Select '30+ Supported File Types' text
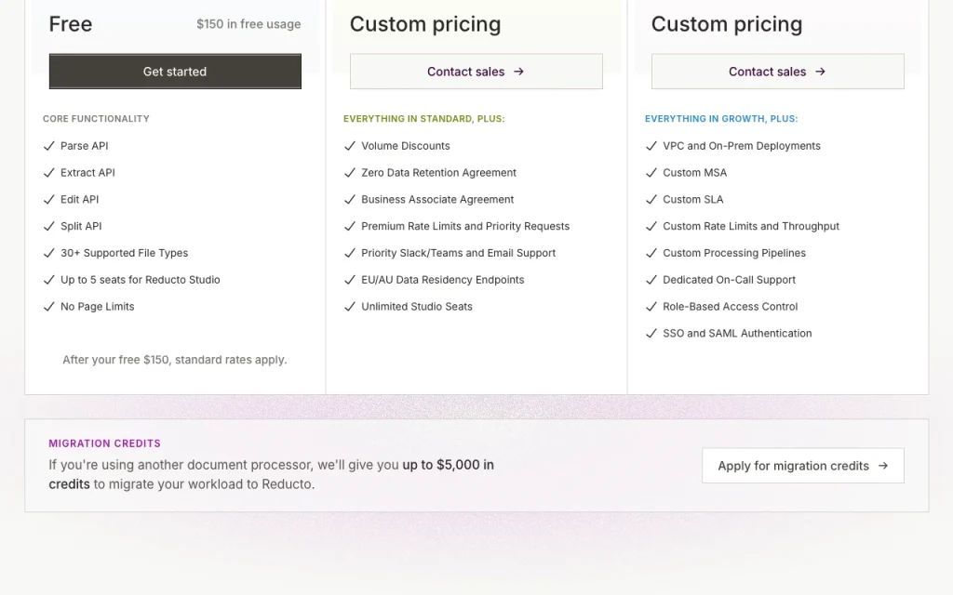 [124, 253]
